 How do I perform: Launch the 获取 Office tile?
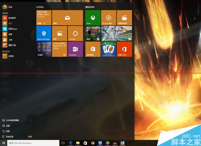click(x=124, y=49)
